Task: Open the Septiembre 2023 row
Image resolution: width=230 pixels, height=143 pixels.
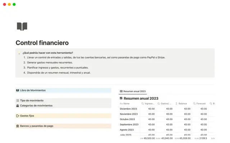Action: tap(129, 124)
